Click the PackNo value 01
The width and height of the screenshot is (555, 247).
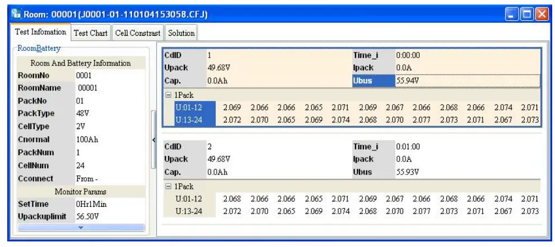point(80,101)
